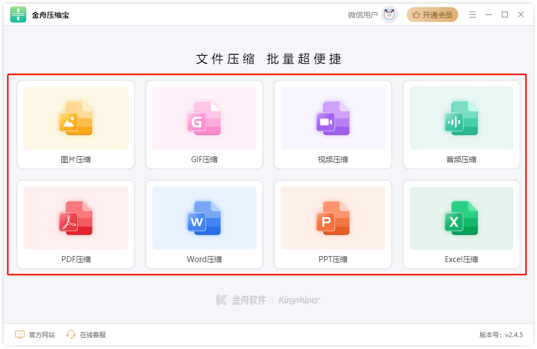The image size is (537, 349).
Task: Minimize the 金舟压缩宝 window
Action: tap(489, 14)
